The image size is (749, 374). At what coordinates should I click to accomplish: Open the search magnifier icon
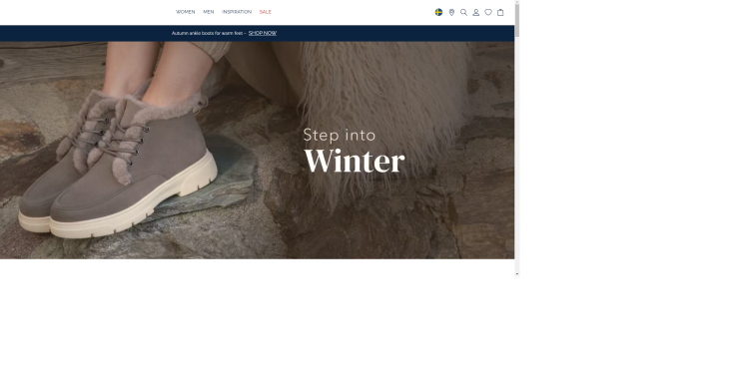click(x=463, y=12)
